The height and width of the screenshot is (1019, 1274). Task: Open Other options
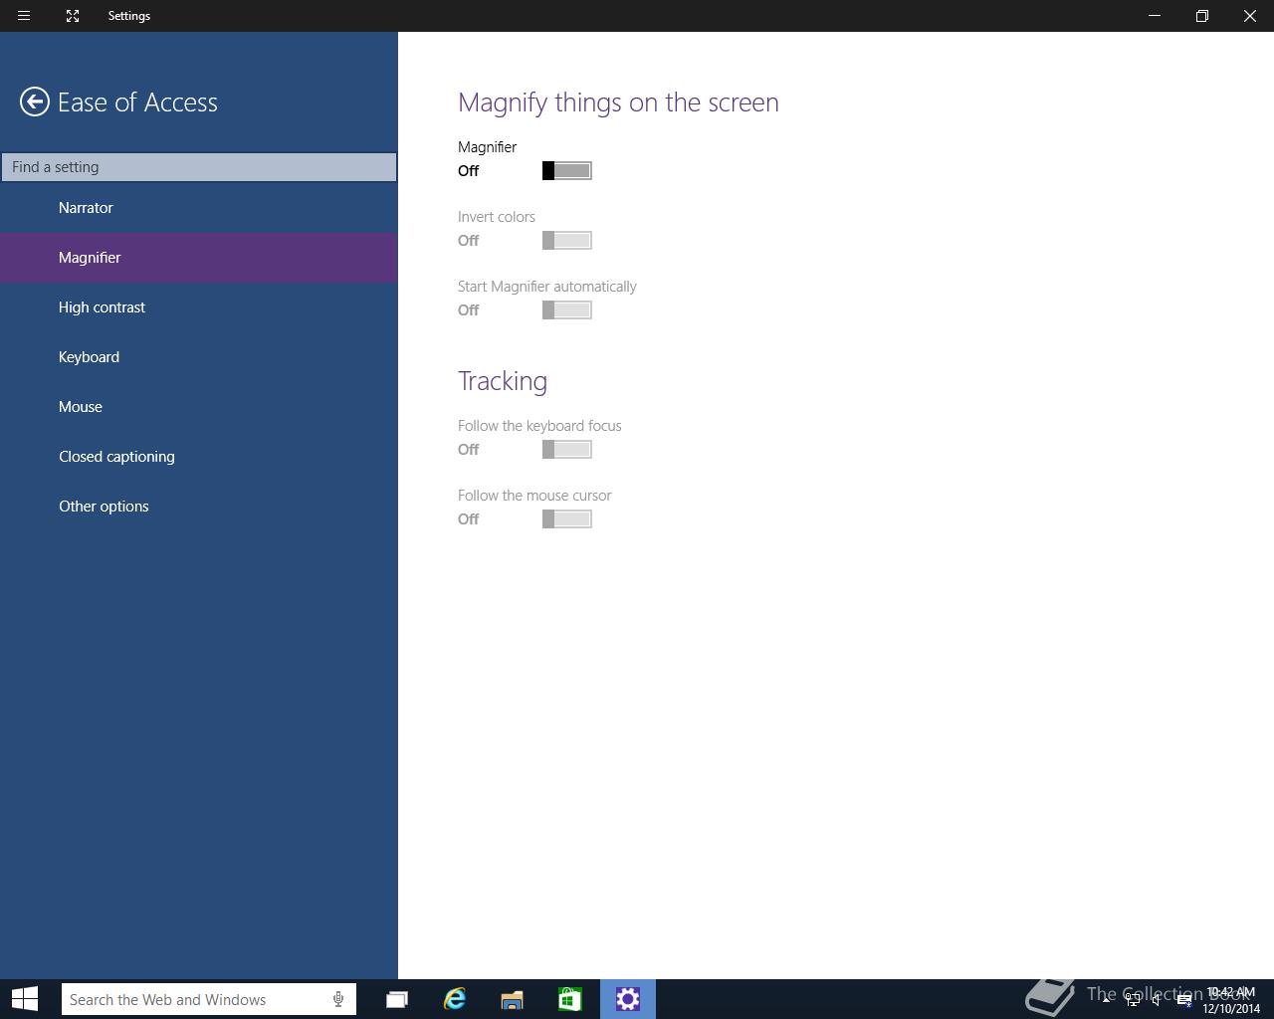coord(199,507)
